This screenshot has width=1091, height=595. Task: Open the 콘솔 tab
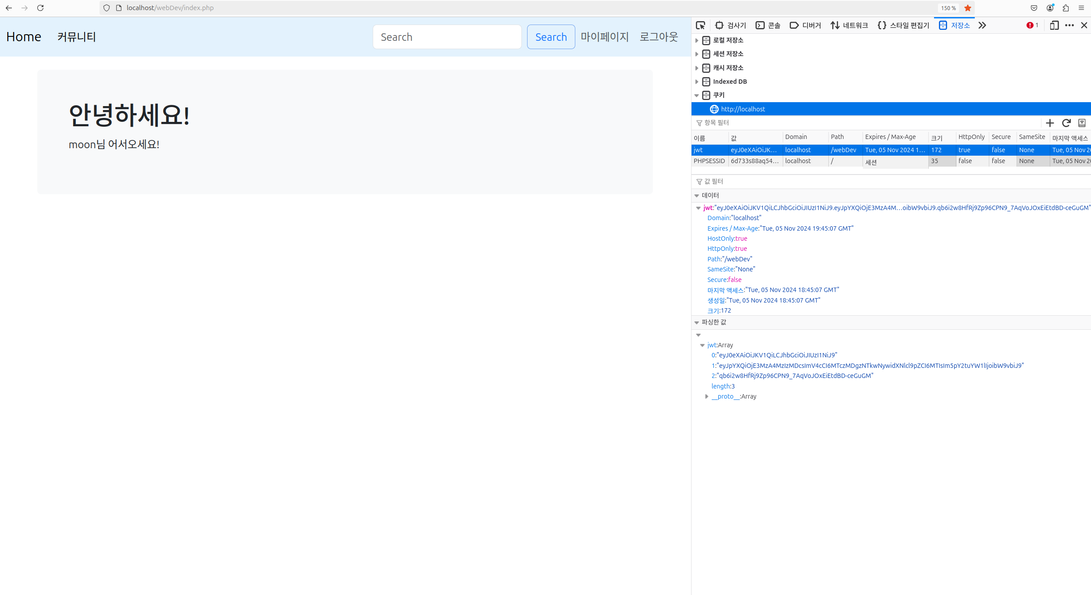coord(768,25)
